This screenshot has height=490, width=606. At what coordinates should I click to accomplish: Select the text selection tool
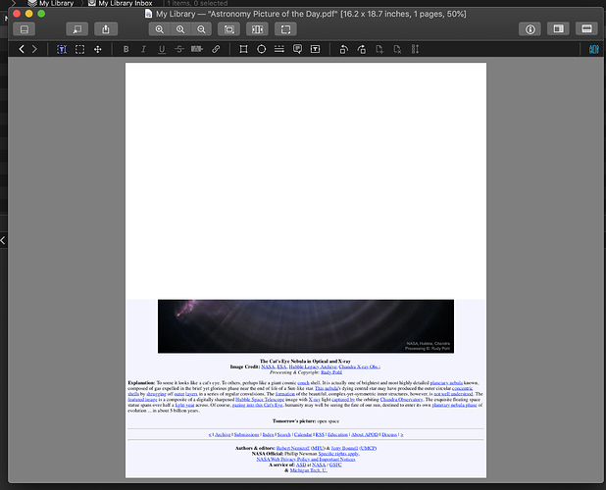point(61,49)
